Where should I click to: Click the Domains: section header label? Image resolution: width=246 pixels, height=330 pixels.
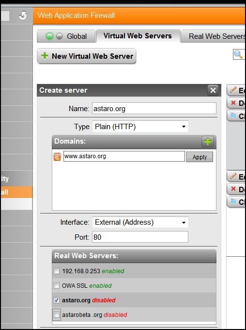click(x=70, y=141)
